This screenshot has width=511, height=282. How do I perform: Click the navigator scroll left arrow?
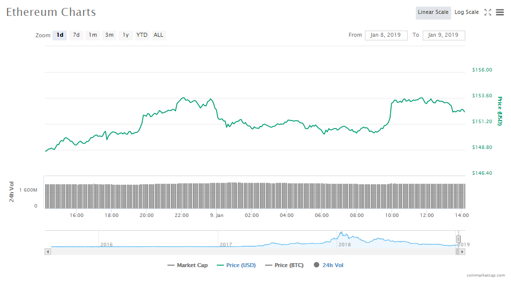[x=48, y=252]
